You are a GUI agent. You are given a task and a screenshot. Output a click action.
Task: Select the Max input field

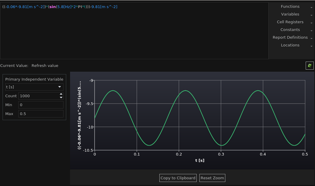click(41, 114)
